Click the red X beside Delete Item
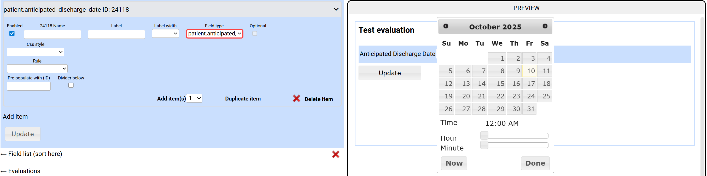This screenshot has width=707, height=176. click(296, 98)
